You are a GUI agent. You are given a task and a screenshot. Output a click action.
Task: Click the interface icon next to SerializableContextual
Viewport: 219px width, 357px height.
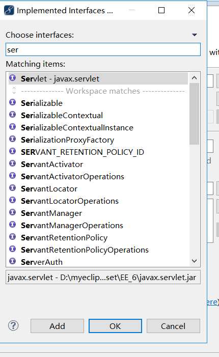tap(13, 115)
